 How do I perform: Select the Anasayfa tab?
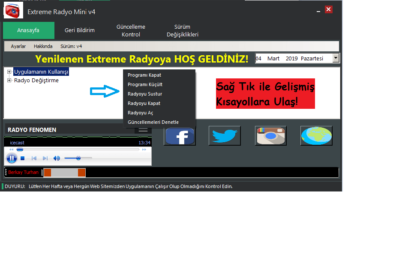click(x=28, y=30)
